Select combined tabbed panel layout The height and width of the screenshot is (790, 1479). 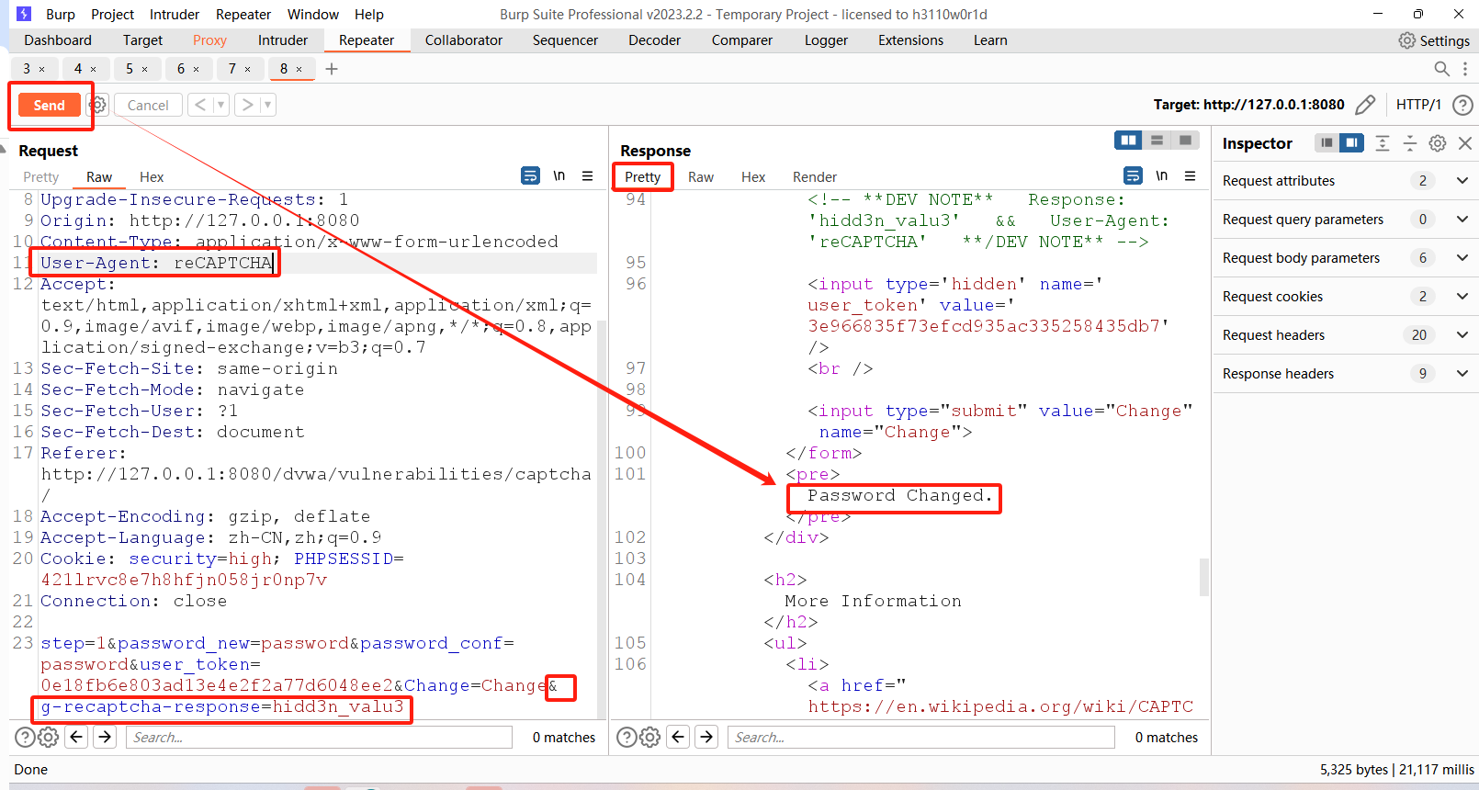[x=1185, y=140]
